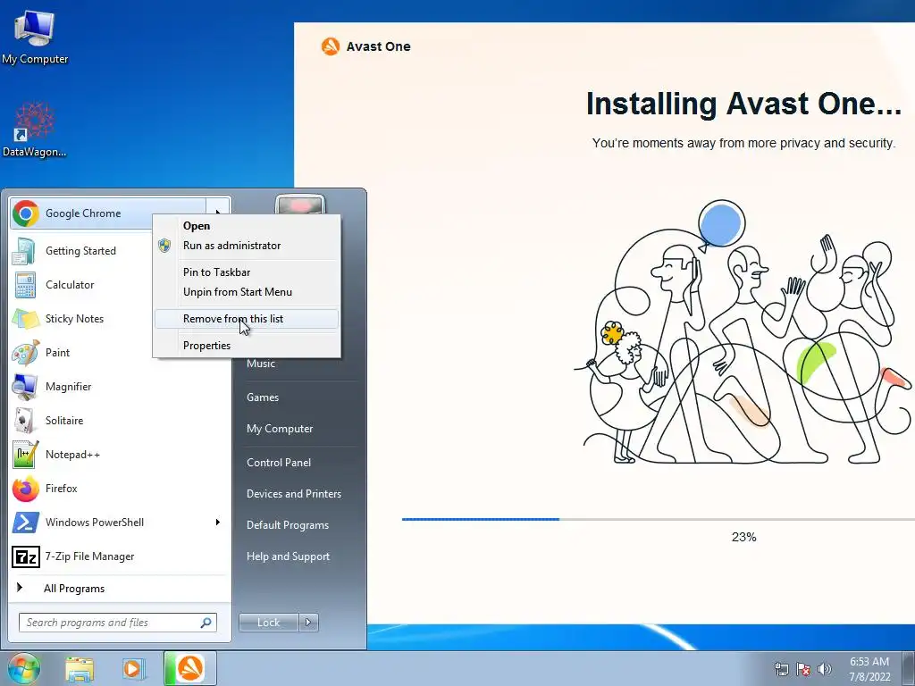
Task: Open Music from Start menu
Action: pos(261,364)
